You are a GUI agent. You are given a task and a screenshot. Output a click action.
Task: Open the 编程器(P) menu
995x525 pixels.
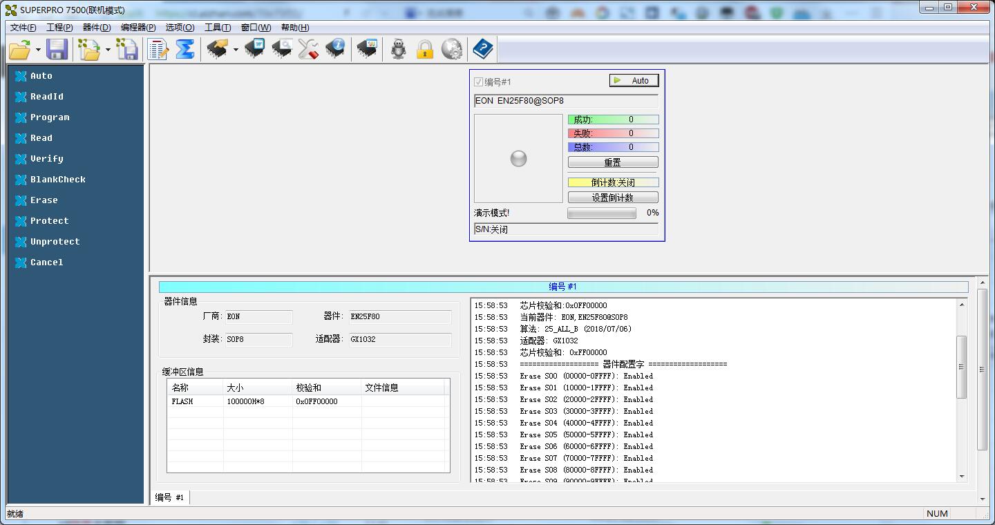[x=138, y=28]
